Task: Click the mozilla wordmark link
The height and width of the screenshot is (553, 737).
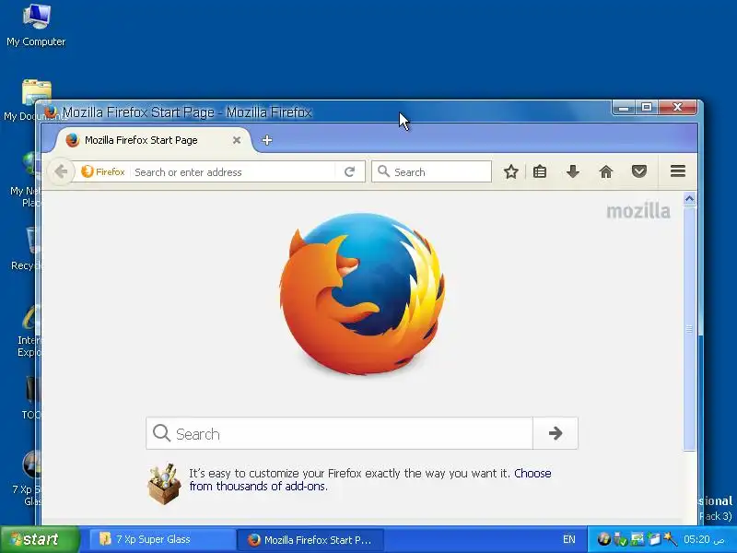Action: [638, 211]
